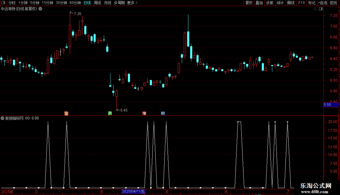The height and width of the screenshot is (195, 340).
Task: Select the 60分钟 period
Action: point(75,3)
